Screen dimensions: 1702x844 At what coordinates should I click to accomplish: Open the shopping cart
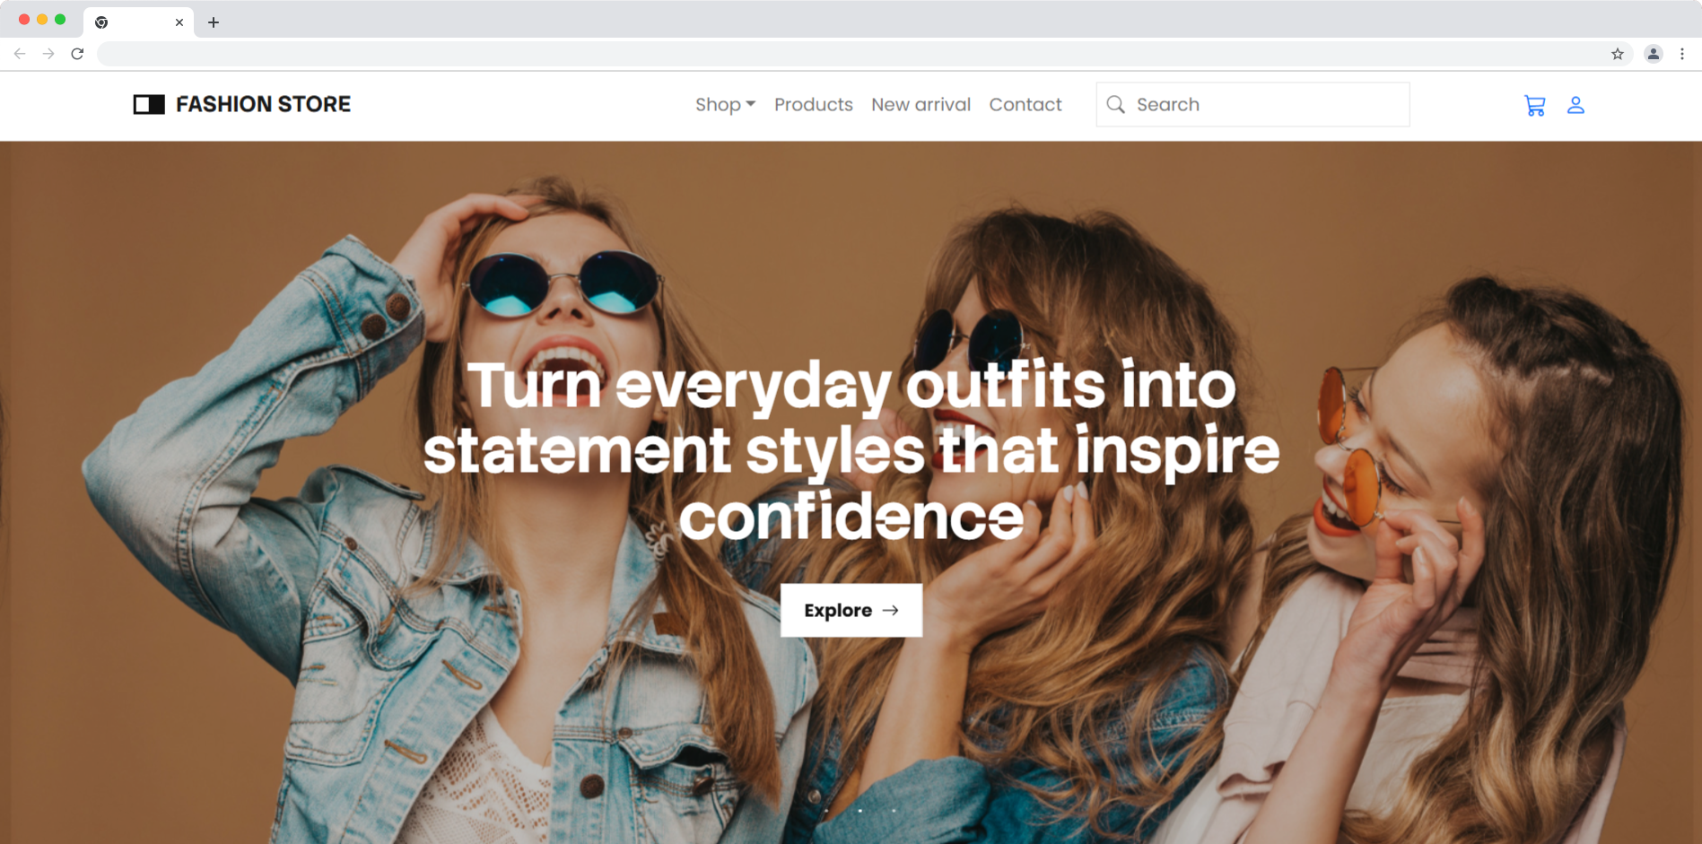tap(1534, 106)
